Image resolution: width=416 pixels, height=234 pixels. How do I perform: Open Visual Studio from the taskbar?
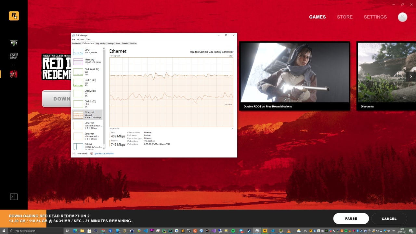pos(214,231)
